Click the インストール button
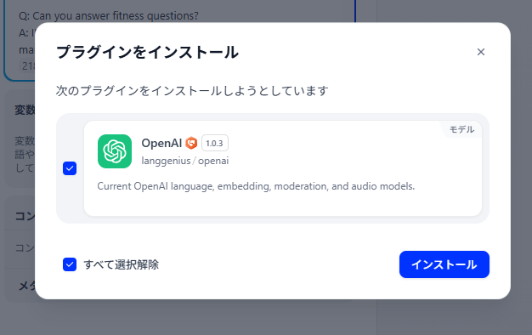 click(x=444, y=264)
